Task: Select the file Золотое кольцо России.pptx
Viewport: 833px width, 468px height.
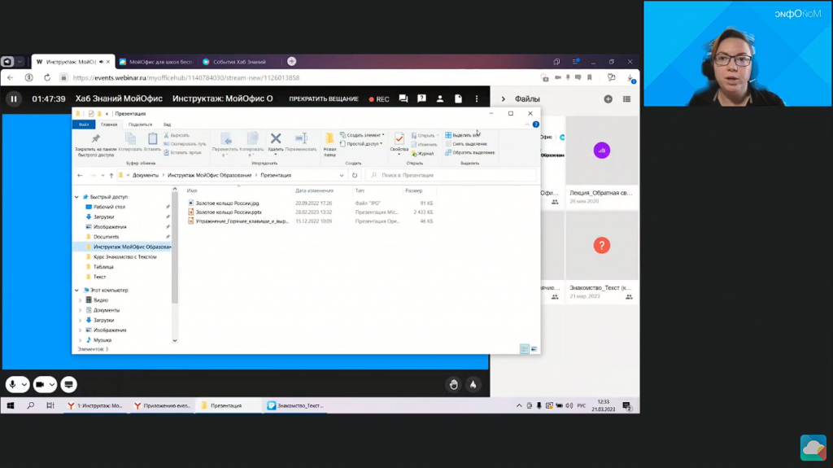Action: pyautogui.click(x=229, y=212)
